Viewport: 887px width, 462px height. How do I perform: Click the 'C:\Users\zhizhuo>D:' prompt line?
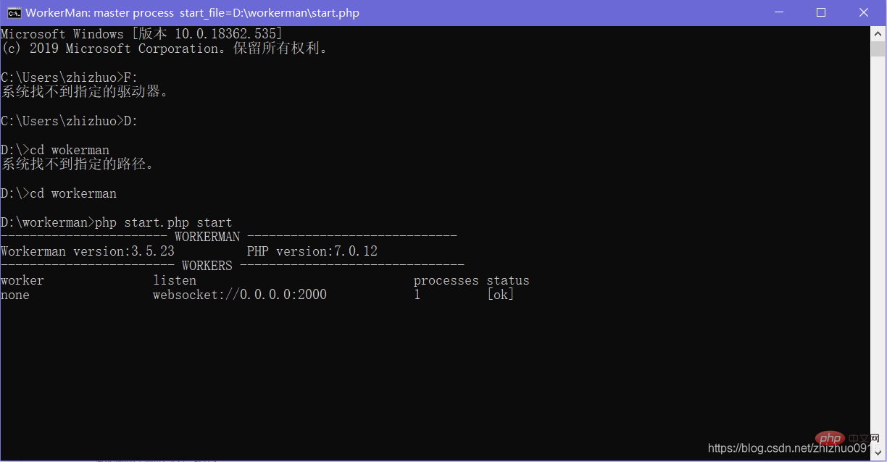point(70,121)
